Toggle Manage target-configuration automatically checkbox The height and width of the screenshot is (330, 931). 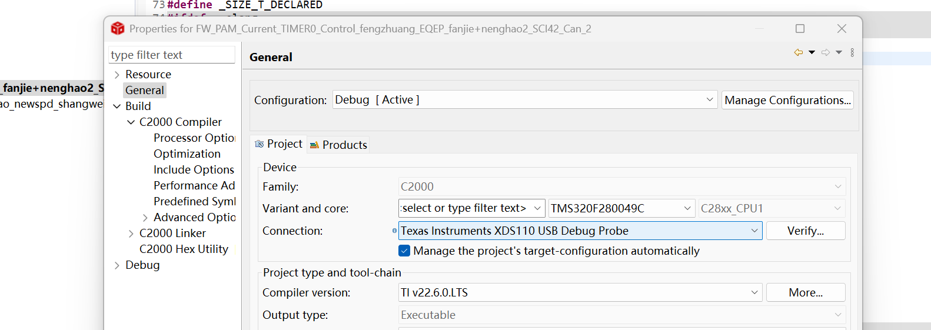[x=404, y=251]
